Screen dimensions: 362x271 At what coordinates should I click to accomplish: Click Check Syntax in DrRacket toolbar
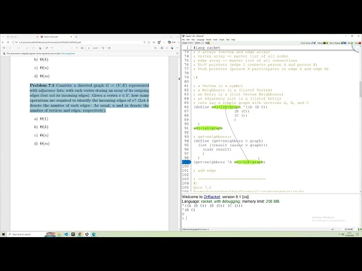coord(308,43)
